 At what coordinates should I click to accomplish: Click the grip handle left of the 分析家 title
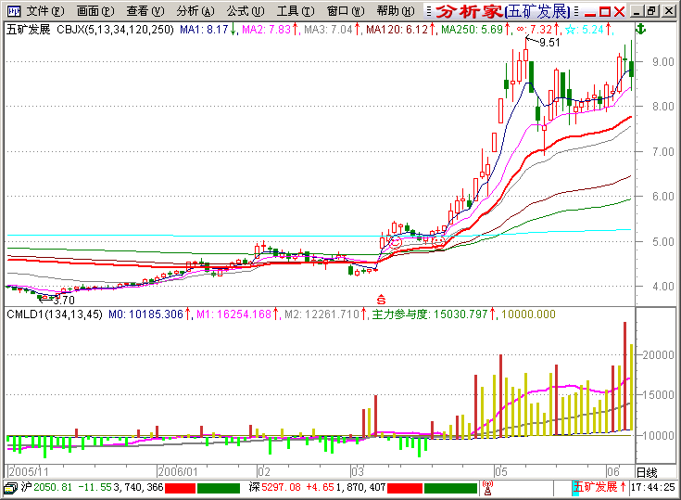429,11
